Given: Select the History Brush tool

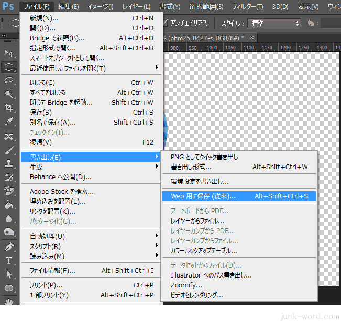Looking at the screenshot, I should (x=9, y=177).
